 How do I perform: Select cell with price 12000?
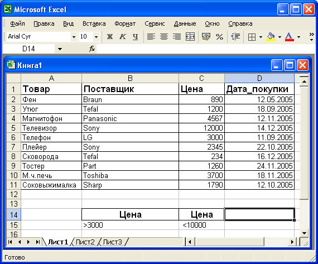tap(201, 128)
